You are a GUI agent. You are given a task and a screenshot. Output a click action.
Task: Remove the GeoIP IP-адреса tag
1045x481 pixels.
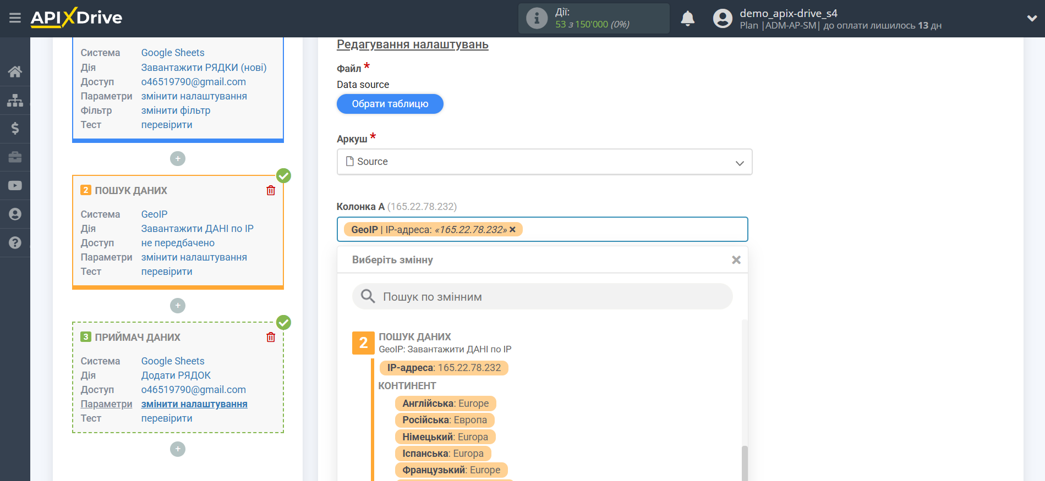click(512, 230)
